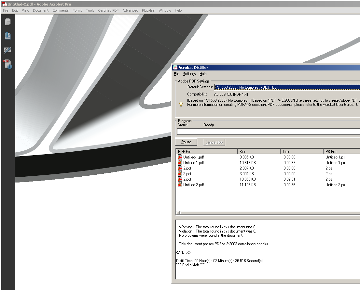Click the size value 2 897 KB

point(247,168)
